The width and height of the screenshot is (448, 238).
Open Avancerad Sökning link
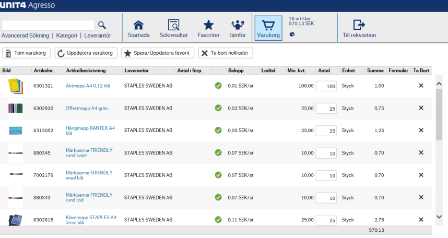(26, 35)
